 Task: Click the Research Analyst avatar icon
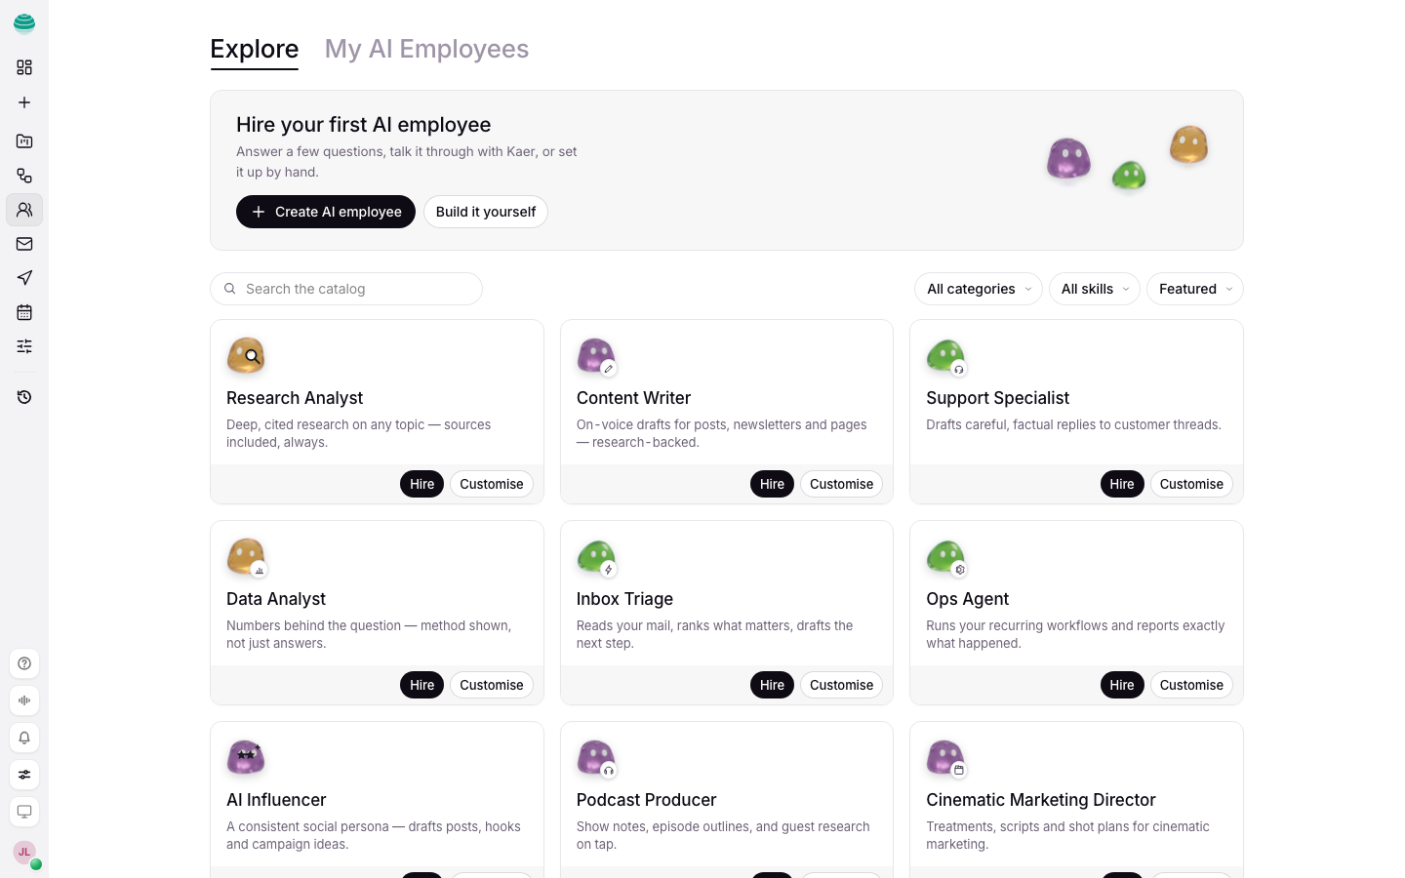pos(246,356)
